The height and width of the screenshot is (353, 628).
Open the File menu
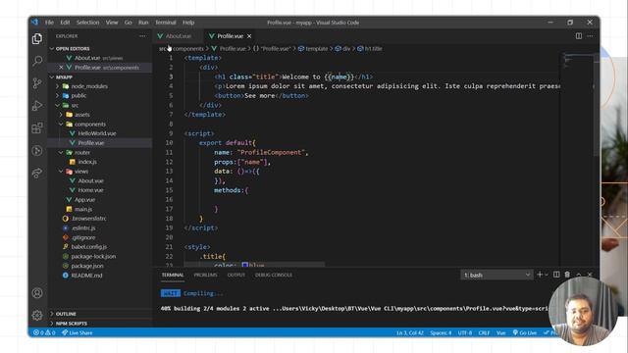coord(49,23)
